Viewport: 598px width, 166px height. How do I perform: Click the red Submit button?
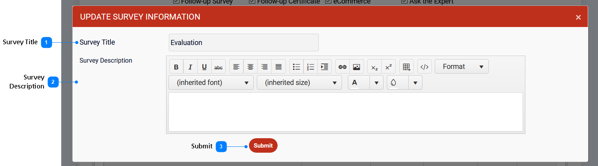click(263, 146)
